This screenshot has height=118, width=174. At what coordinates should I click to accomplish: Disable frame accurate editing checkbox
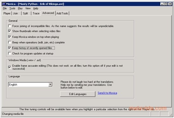click(10, 67)
